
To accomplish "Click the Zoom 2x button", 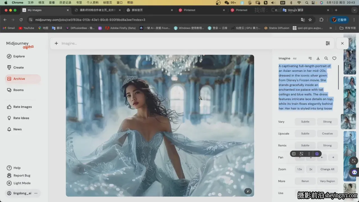I will tap(311, 169).
